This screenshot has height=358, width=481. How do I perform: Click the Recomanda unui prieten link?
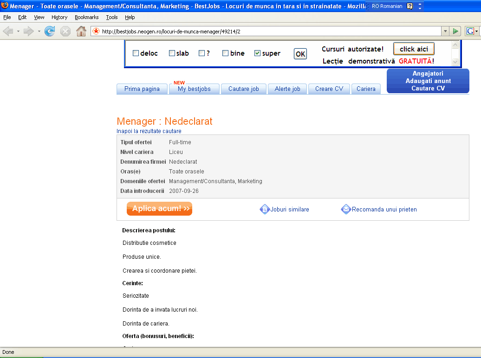click(384, 209)
